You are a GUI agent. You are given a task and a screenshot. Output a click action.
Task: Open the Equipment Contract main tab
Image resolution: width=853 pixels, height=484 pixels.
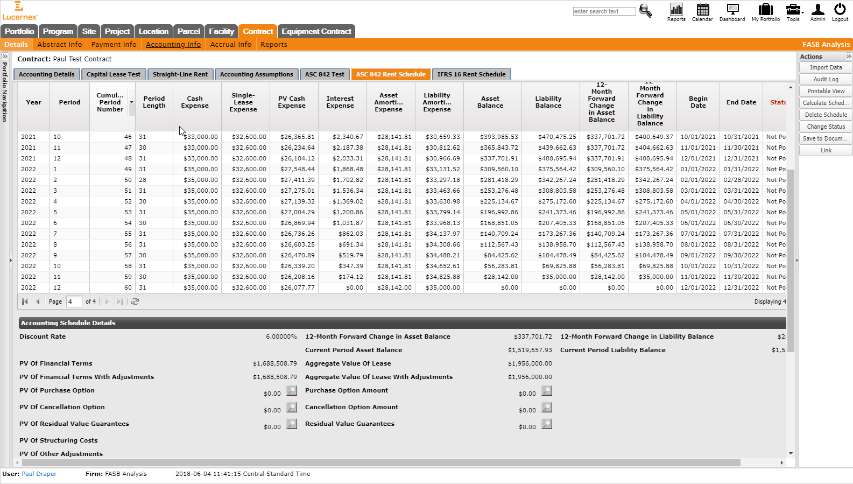point(316,31)
